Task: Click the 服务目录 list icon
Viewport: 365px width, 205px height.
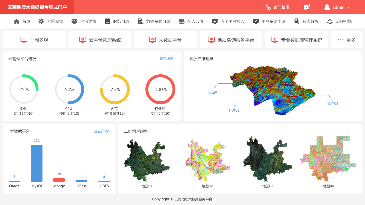Action: tap(108, 21)
